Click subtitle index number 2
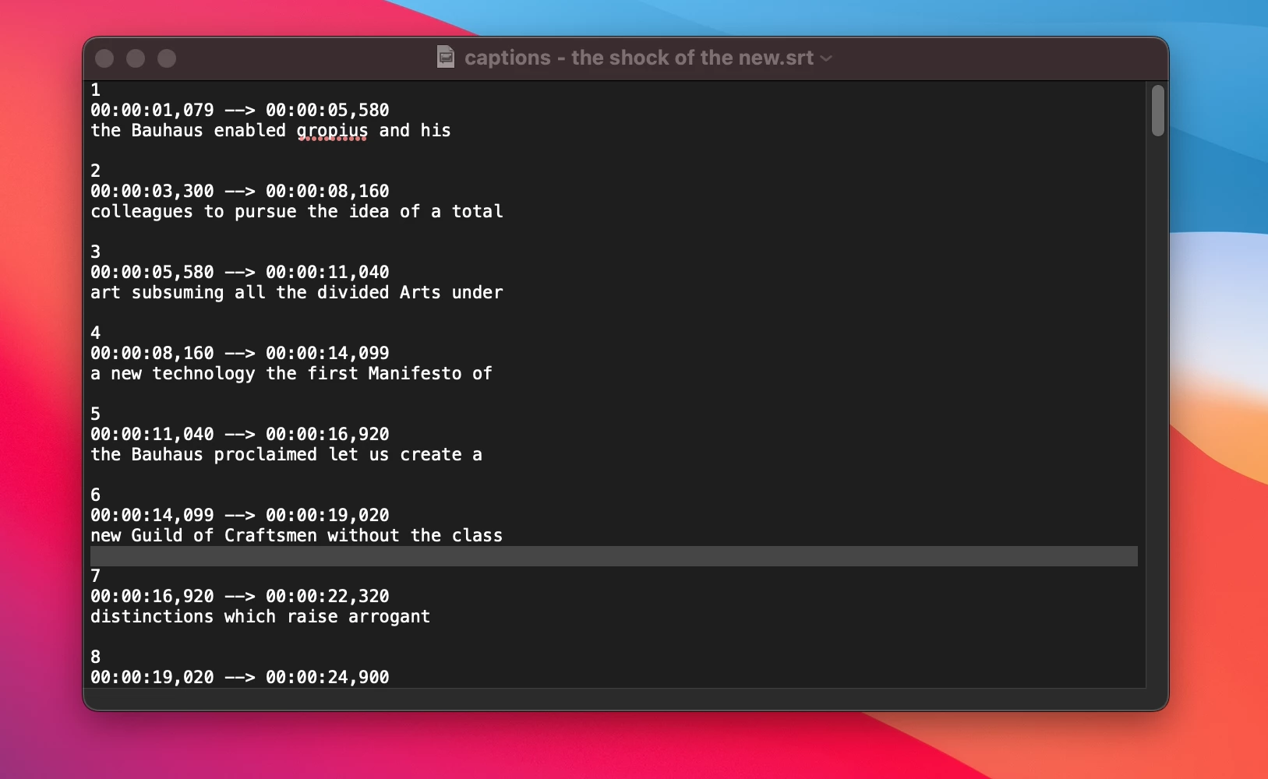Viewport: 1268px width, 779px height. [96, 171]
